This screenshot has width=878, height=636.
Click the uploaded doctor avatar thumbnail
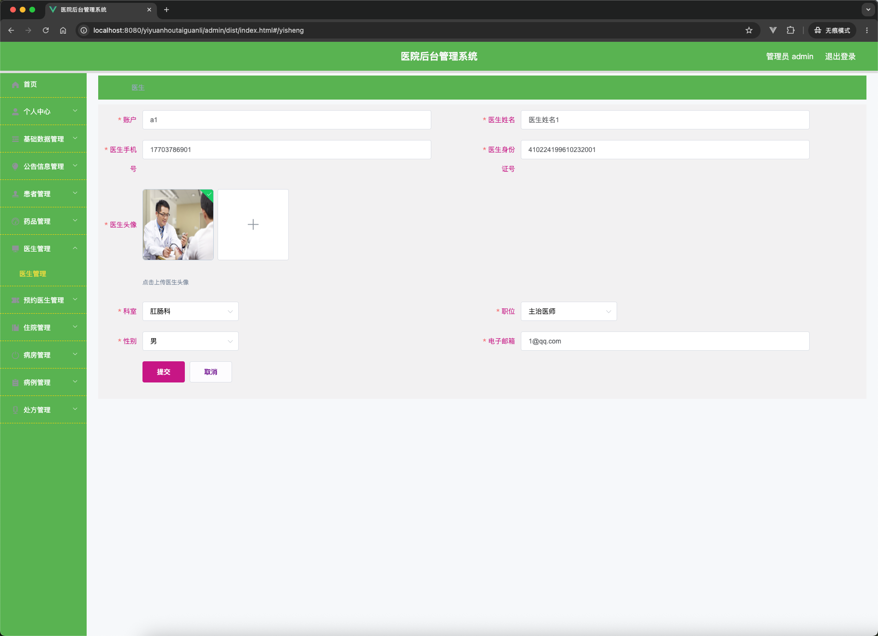pos(178,225)
